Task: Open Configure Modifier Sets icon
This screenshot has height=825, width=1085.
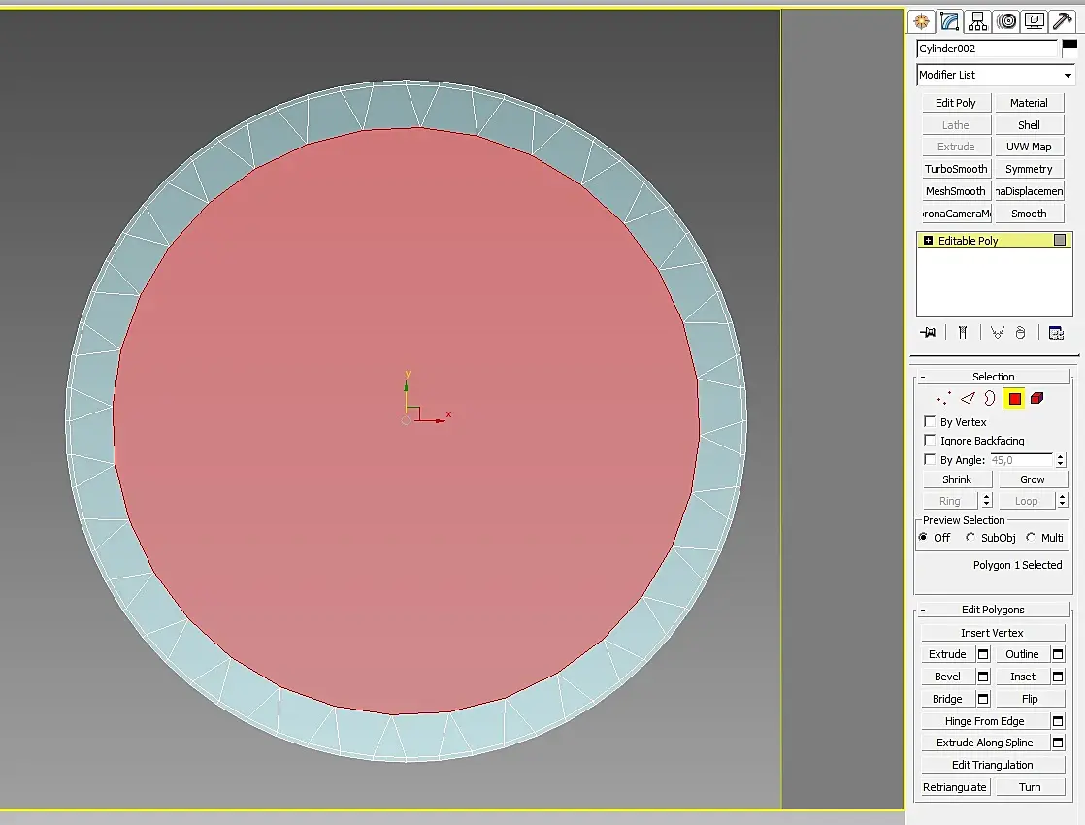Action: click(x=1056, y=333)
